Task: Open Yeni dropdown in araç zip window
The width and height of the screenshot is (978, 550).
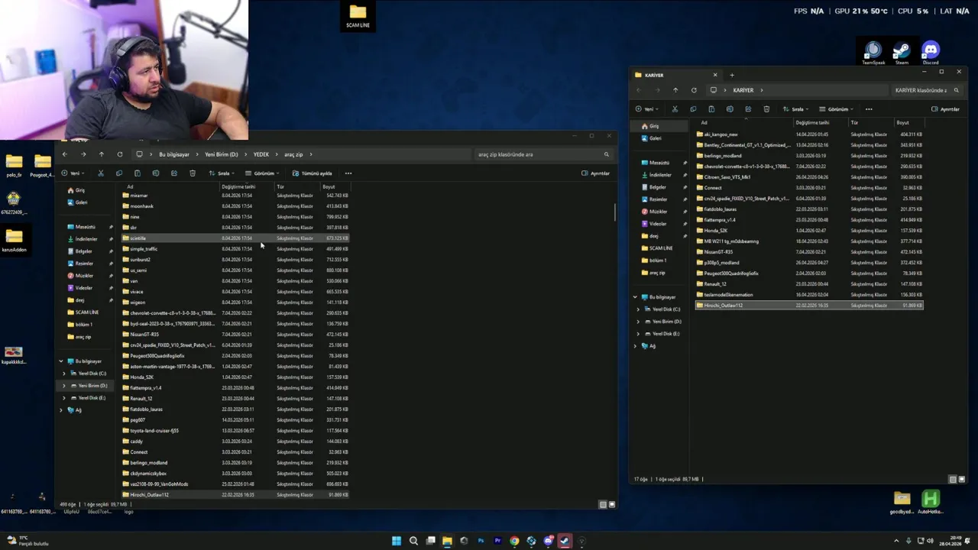Action: point(75,173)
